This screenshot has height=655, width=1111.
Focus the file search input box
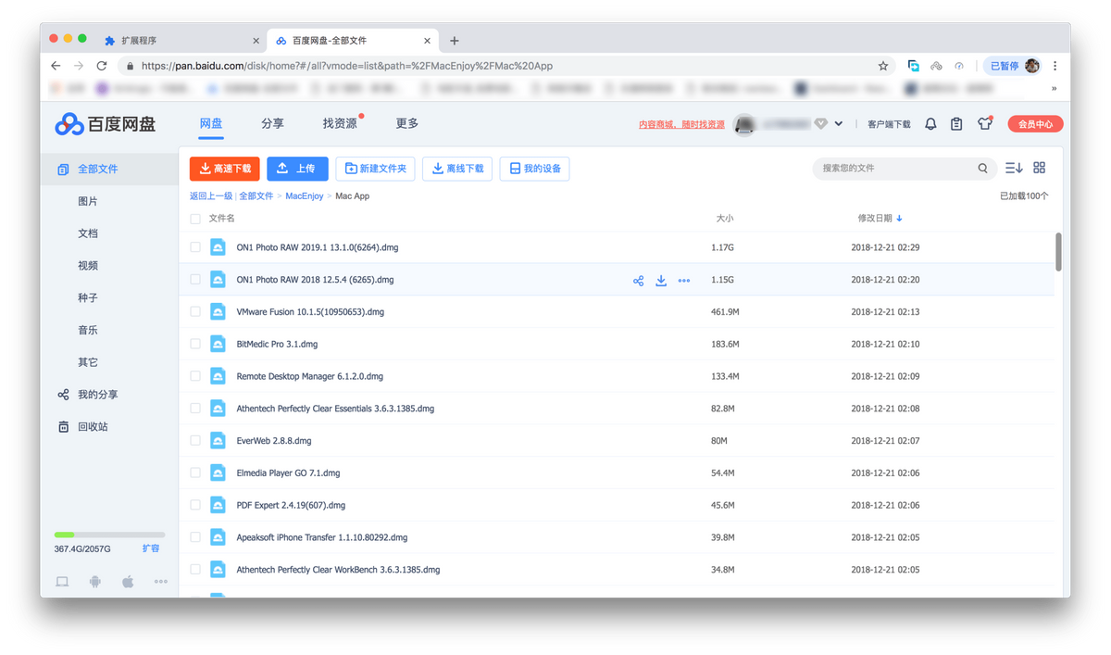tap(896, 169)
